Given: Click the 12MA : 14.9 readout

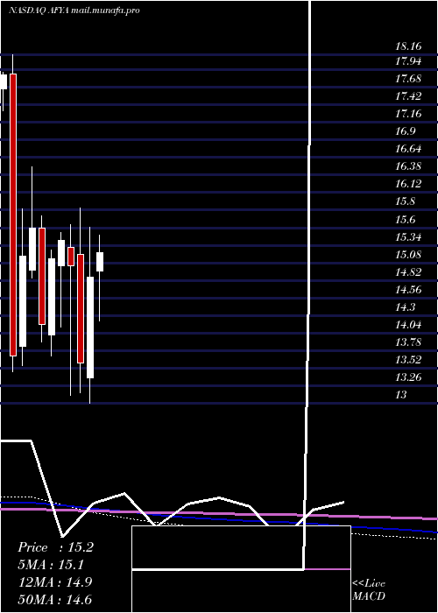Looking at the screenshot, I should click(x=55, y=582).
